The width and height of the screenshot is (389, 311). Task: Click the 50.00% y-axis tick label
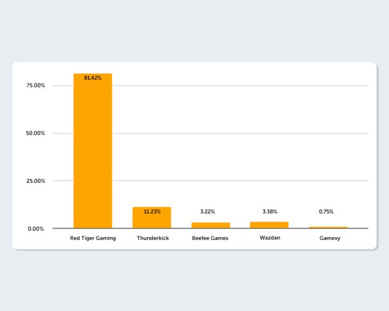(x=36, y=133)
